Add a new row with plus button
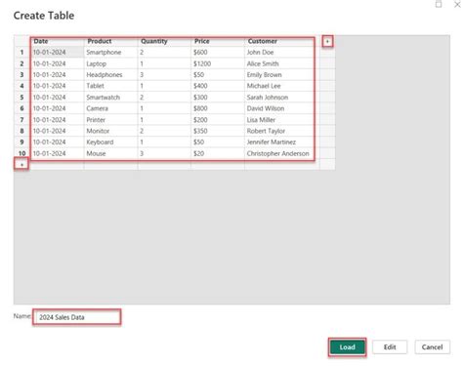This screenshot has width=463, height=366. [x=21, y=164]
